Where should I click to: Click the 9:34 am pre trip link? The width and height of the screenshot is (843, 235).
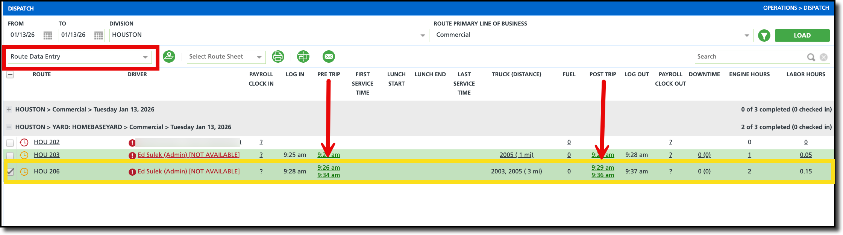[x=329, y=175]
